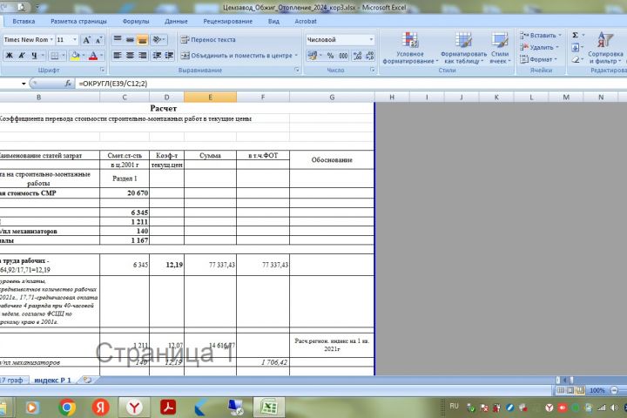This screenshot has width=627, height=418.
Task: Click the zoom out minus button
Action: [x=615, y=390]
